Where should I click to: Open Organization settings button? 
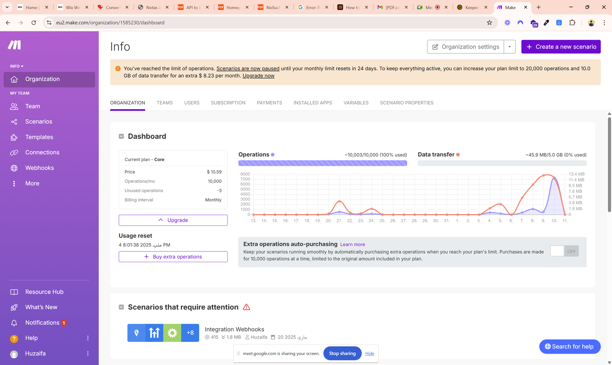466,47
